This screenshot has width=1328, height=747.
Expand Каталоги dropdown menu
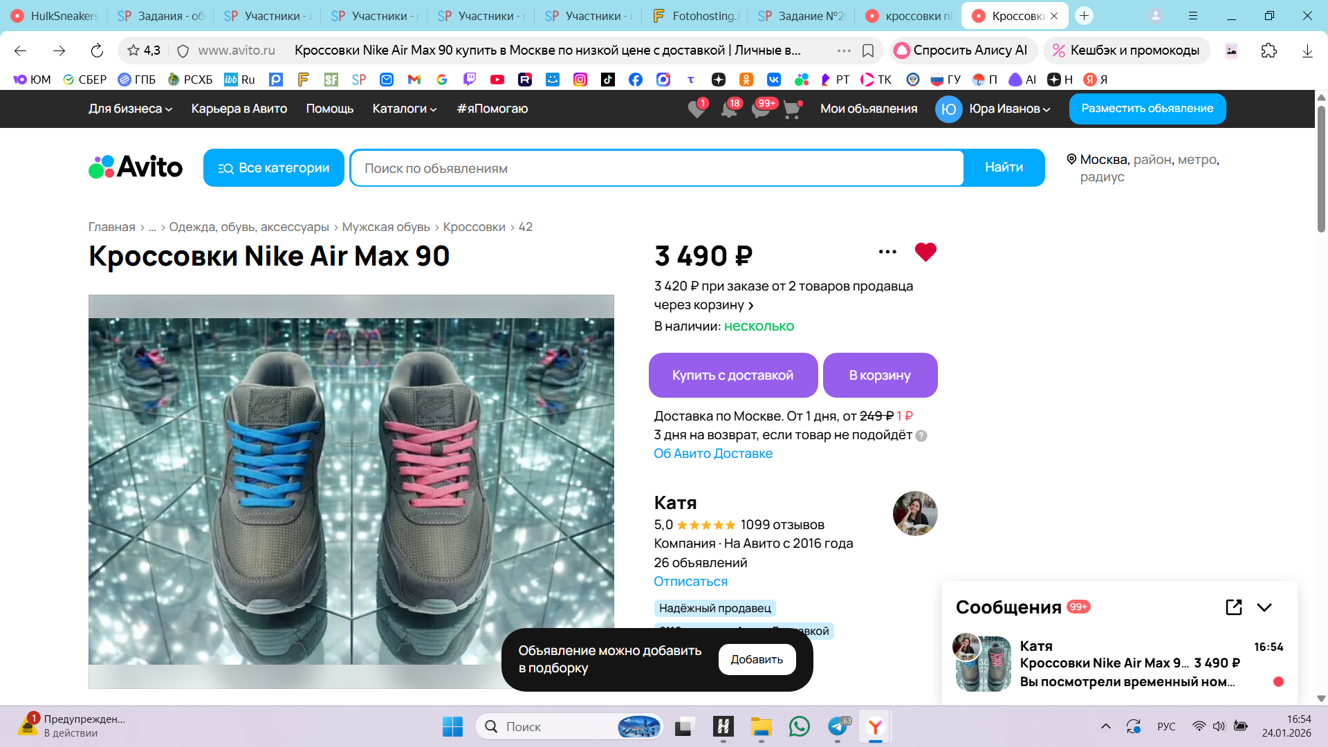(404, 109)
